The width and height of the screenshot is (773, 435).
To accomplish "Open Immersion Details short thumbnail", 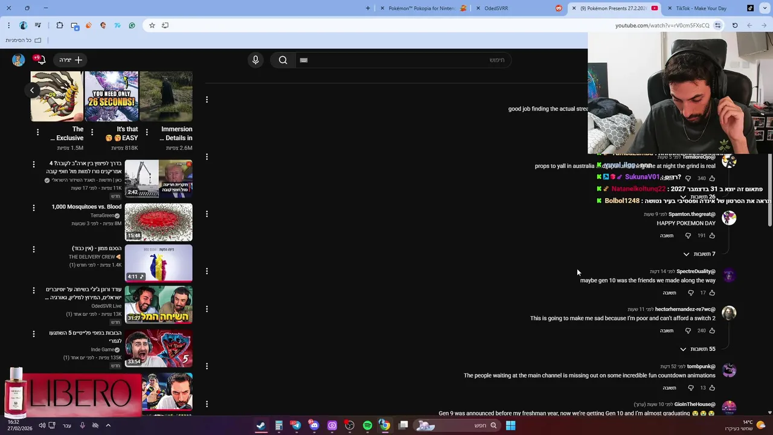I will (x=166, y=96).
